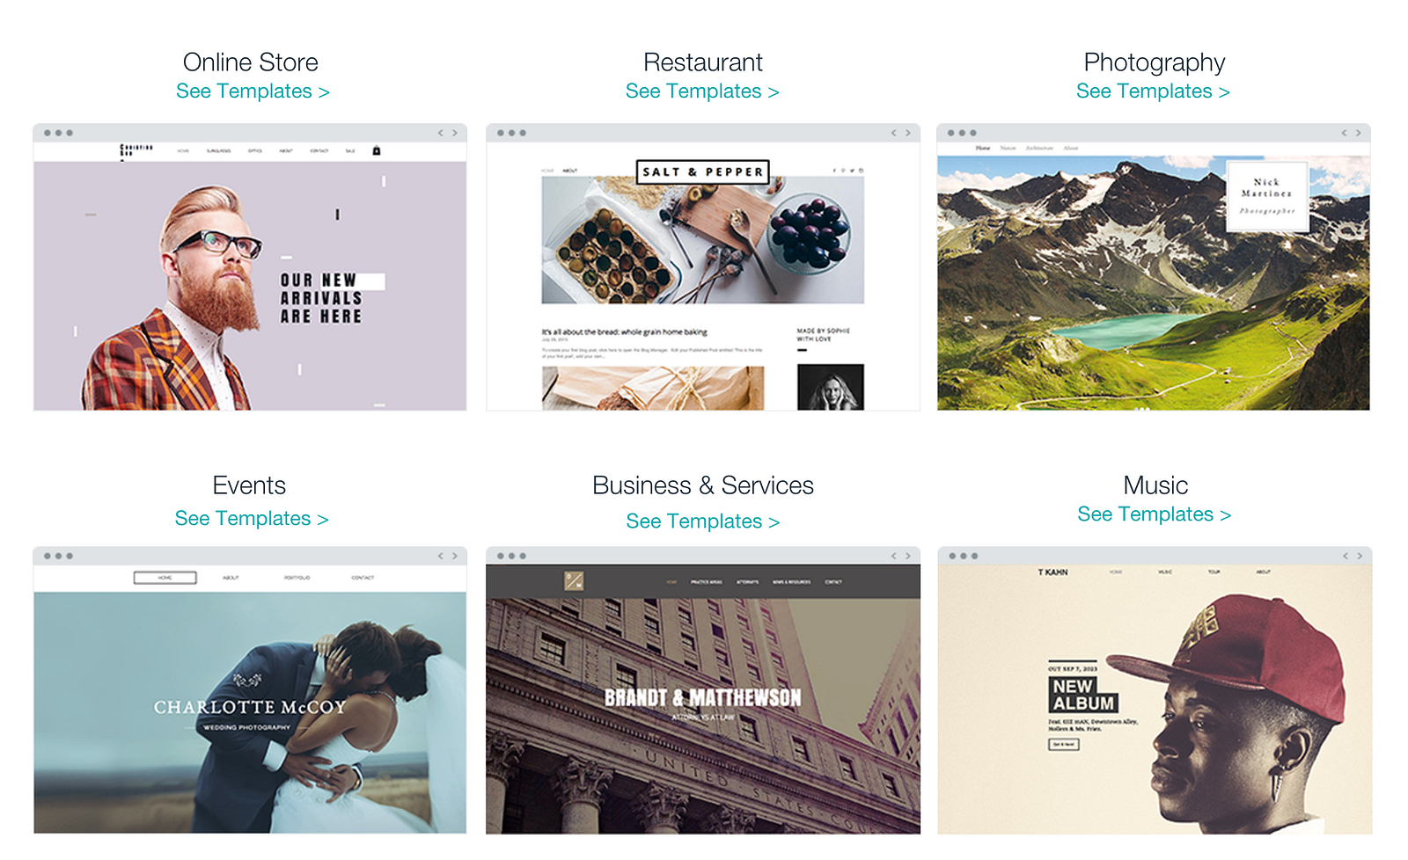Open Music See Templates link
The image size is (1408, 860).
click(x=1155, y=514)
